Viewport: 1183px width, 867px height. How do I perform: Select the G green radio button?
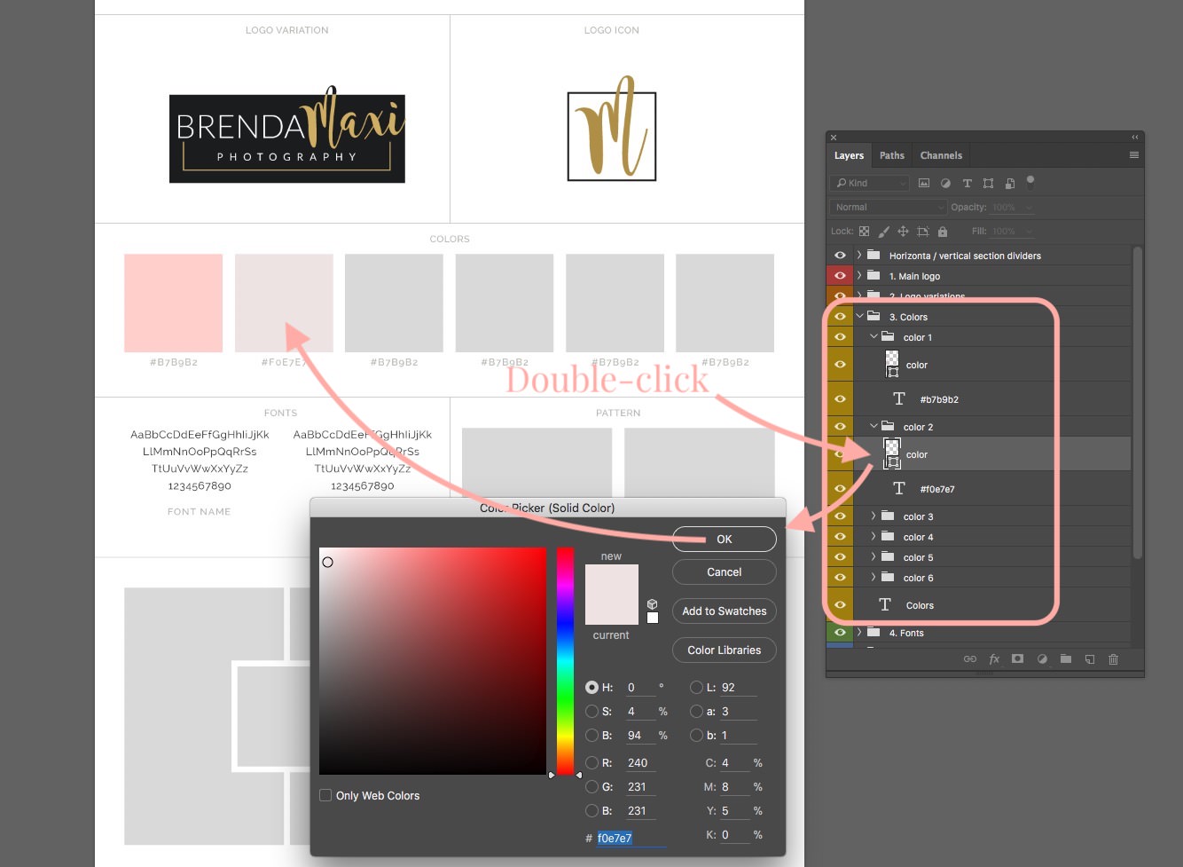pyautogui.click(x=591, y=786)
